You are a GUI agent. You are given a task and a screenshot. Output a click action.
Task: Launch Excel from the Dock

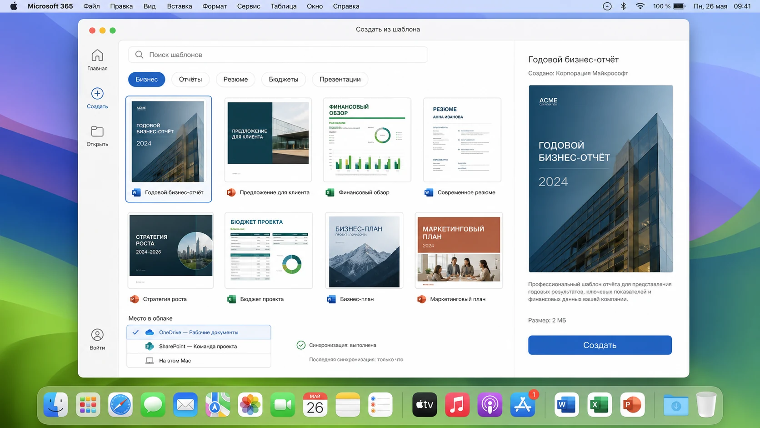600,404
